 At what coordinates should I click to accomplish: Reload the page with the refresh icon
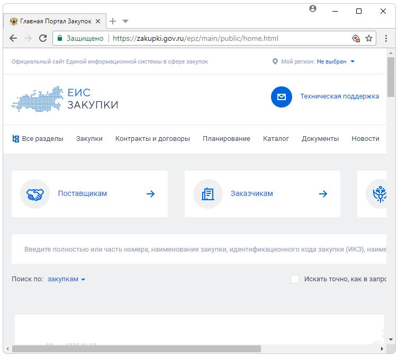click(x=43, y=38)
